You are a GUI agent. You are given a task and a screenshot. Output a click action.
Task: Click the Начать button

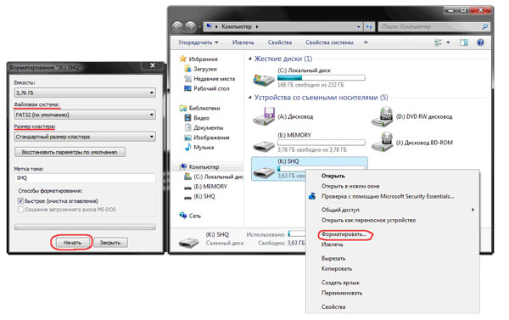click(x=72, y=243)
